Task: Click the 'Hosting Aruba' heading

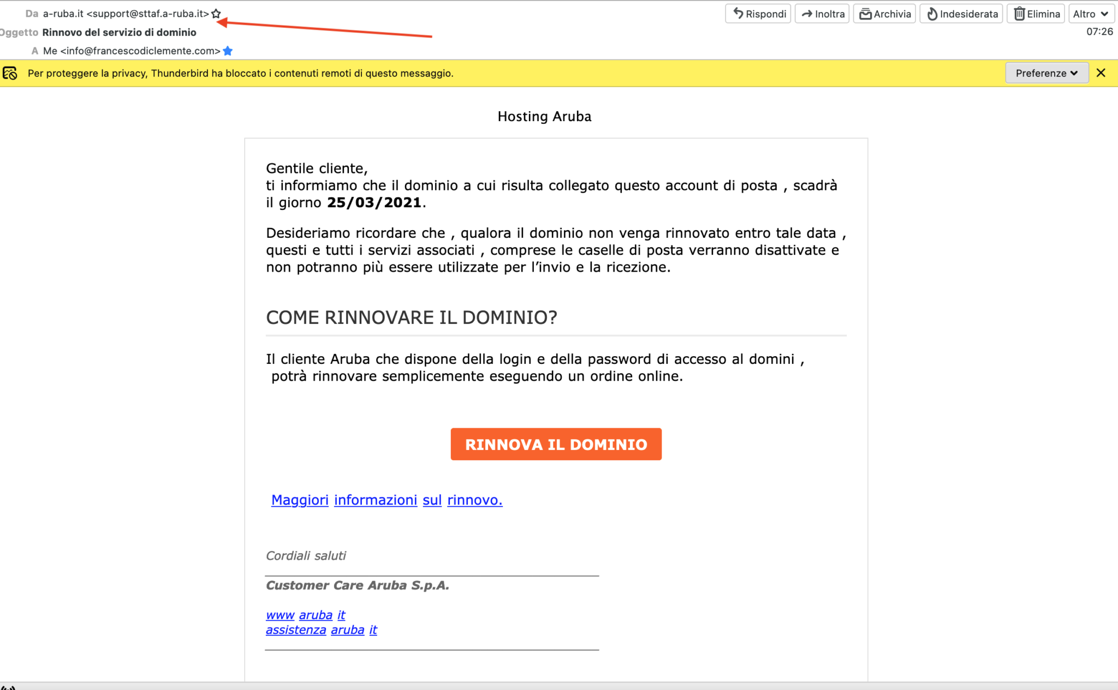Action: (544, 116)
